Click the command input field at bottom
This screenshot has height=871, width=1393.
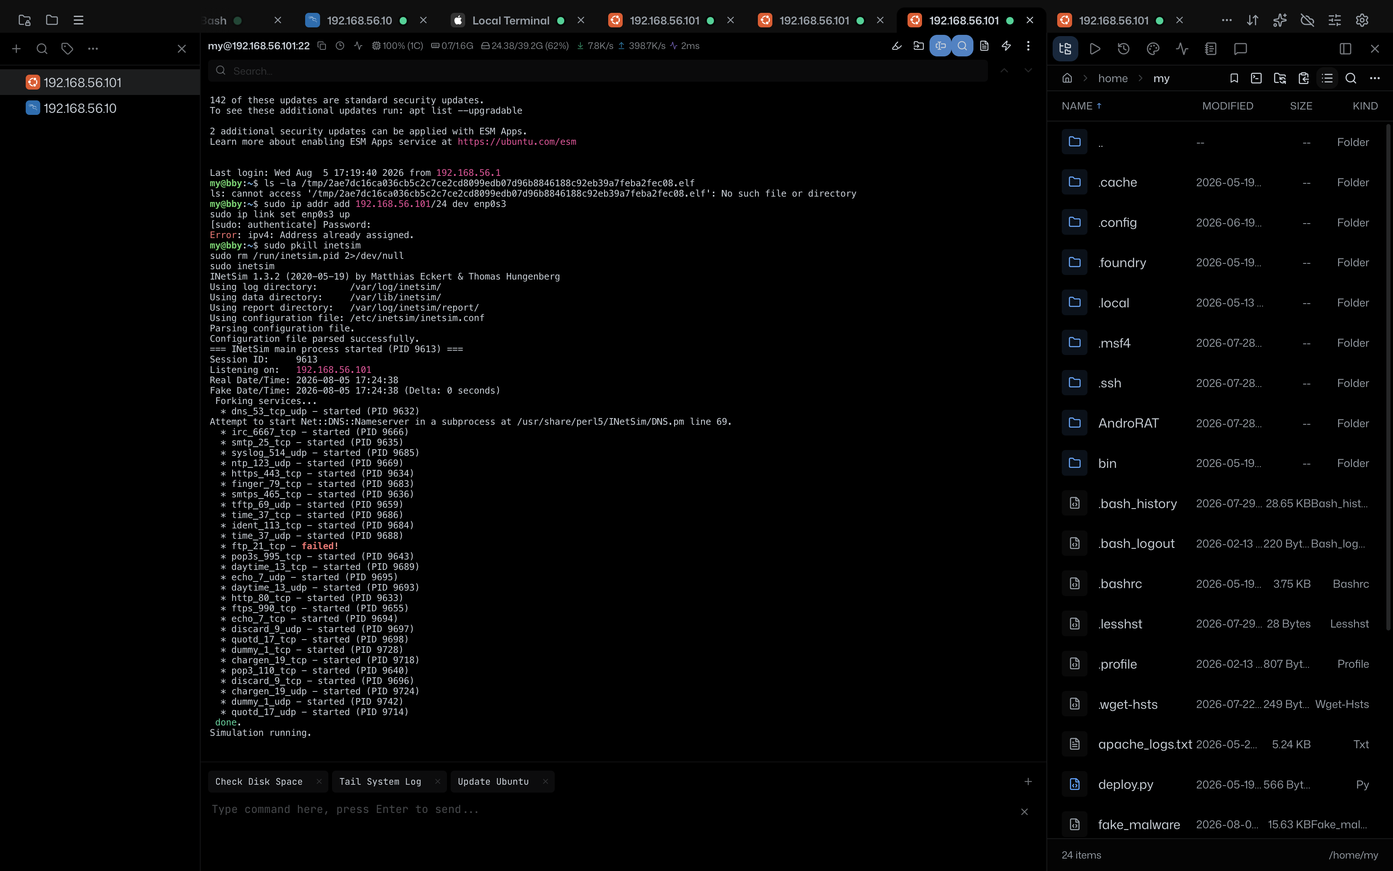click(610, 809)
